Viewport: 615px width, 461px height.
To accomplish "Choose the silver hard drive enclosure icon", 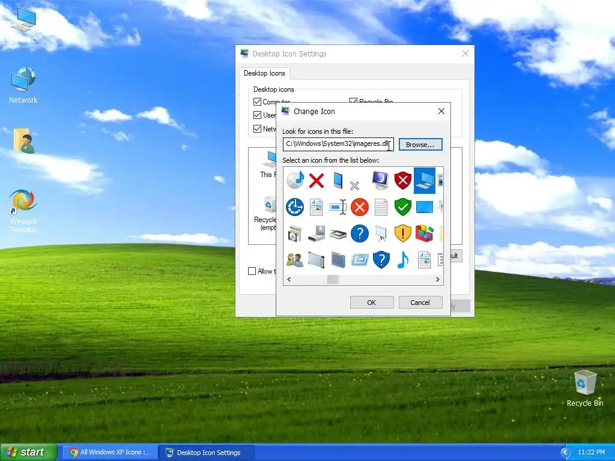I will click(317, 260).
